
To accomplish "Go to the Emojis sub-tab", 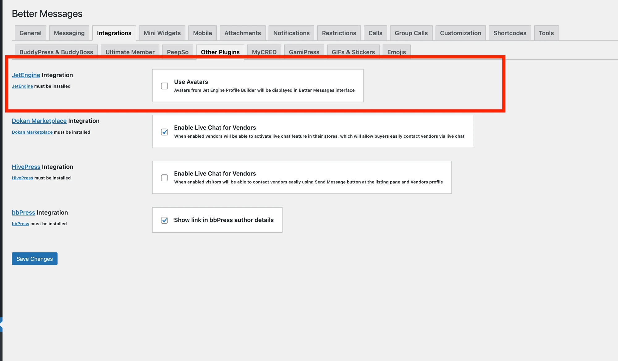I will point(396,52).
